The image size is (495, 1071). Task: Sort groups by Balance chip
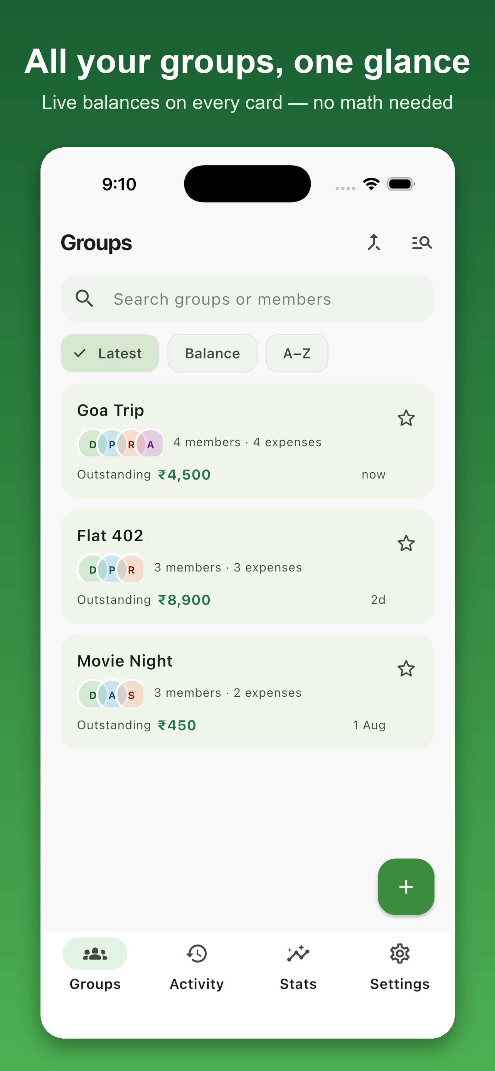(212, 354)
